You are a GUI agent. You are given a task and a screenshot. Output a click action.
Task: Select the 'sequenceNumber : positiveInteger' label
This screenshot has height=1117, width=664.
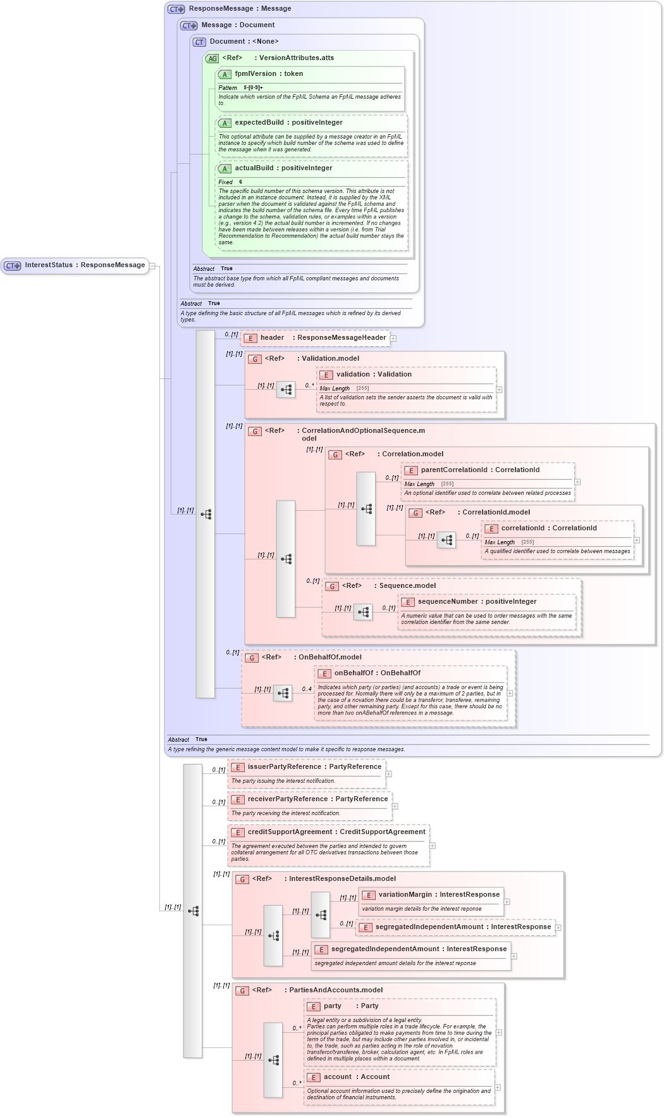(477, 602)
